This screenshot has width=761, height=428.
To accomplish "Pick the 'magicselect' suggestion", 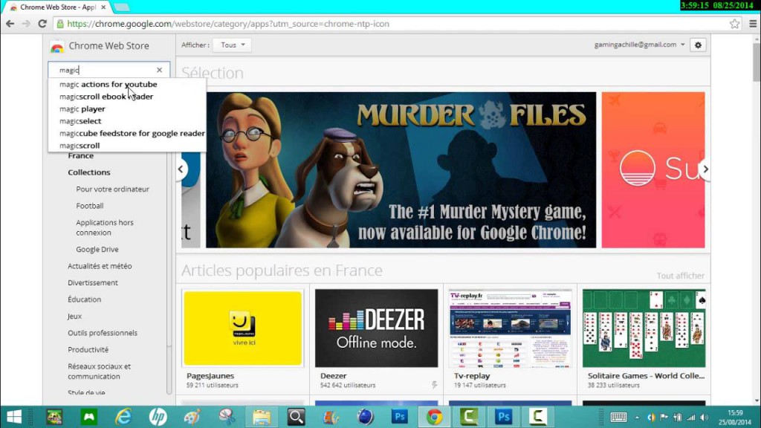I will pos(80,121).
